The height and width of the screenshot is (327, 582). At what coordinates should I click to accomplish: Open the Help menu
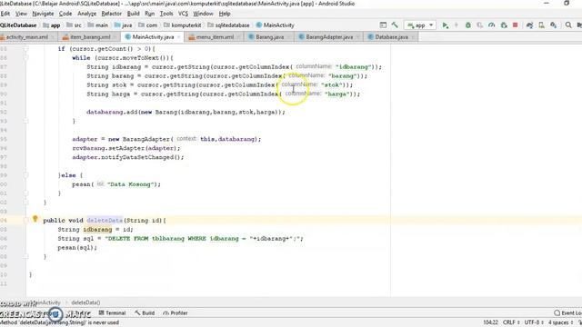click(x=225, y=14)
